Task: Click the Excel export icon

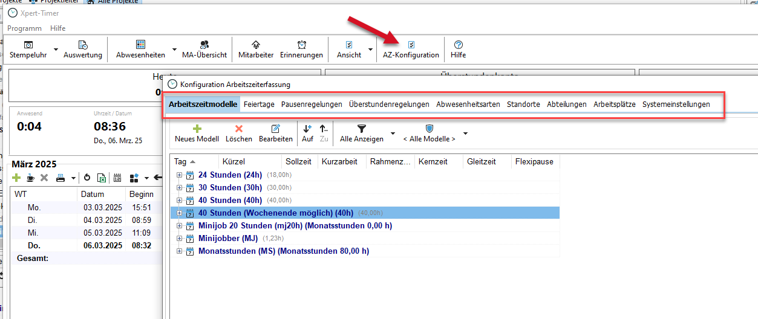Action: [102, 178]
